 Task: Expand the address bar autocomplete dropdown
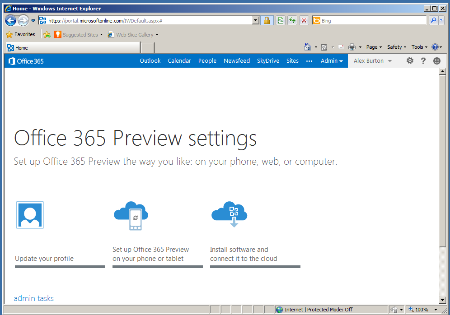(x=256, y=21)
